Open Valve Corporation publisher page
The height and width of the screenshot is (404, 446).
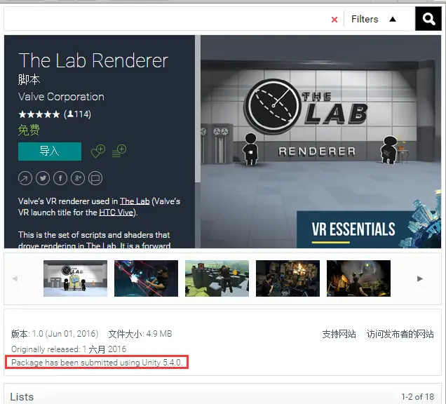tap(61, 97)
